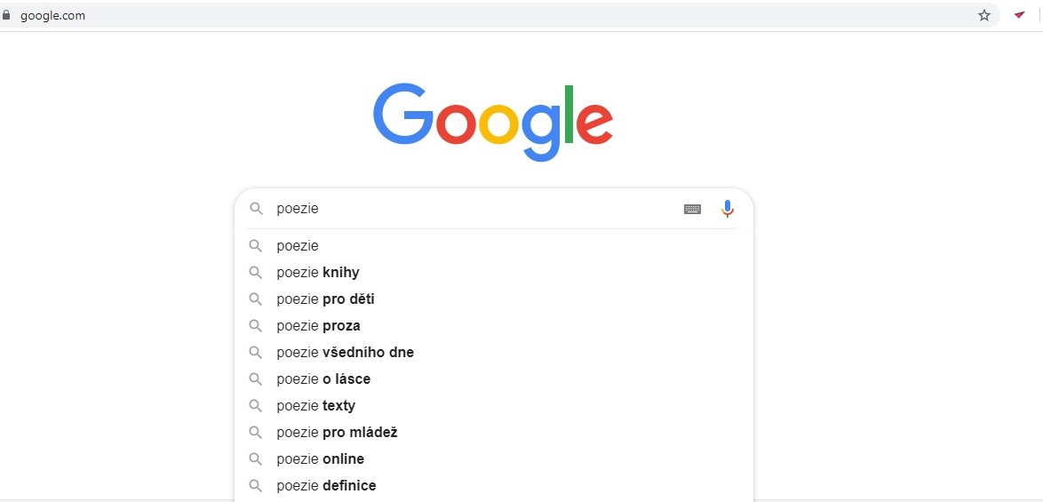This screenshot has width=1043, height=502.
Task: Select the 'poezie online' suggestion
Action: tap(494, 458)
